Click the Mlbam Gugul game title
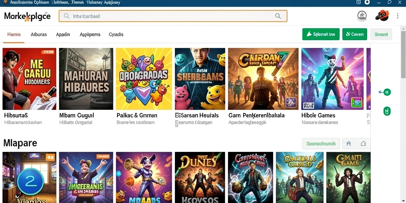 (x=77, y=115)
